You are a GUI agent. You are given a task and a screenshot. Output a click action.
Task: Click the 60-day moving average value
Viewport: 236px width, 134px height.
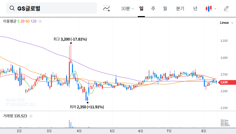[27, 21]
